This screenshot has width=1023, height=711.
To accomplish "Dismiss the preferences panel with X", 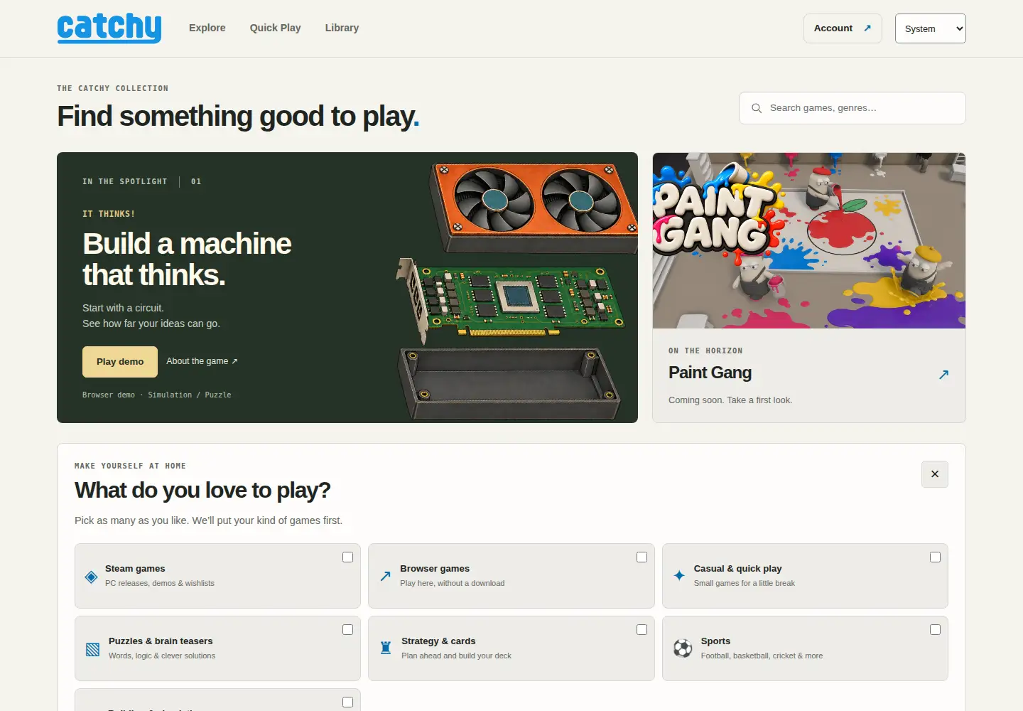I will coord(935,474).
